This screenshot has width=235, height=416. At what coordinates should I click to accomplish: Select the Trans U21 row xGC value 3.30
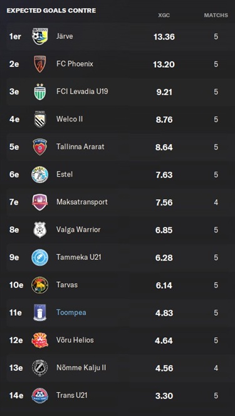point(164,396)
